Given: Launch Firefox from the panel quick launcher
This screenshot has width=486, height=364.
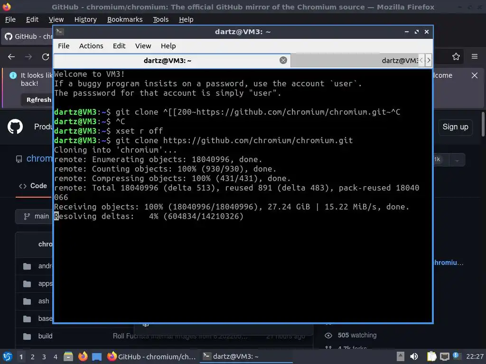Looking at the screenshot, I should [83, 356].
